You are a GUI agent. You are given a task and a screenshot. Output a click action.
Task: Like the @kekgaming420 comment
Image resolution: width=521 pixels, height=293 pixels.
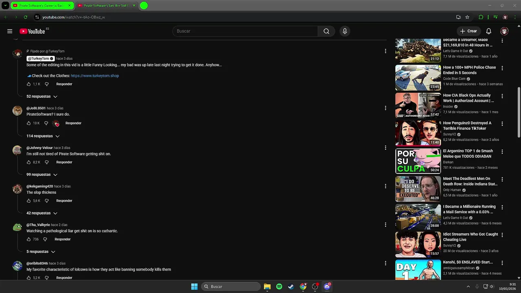tap(28, 201)
